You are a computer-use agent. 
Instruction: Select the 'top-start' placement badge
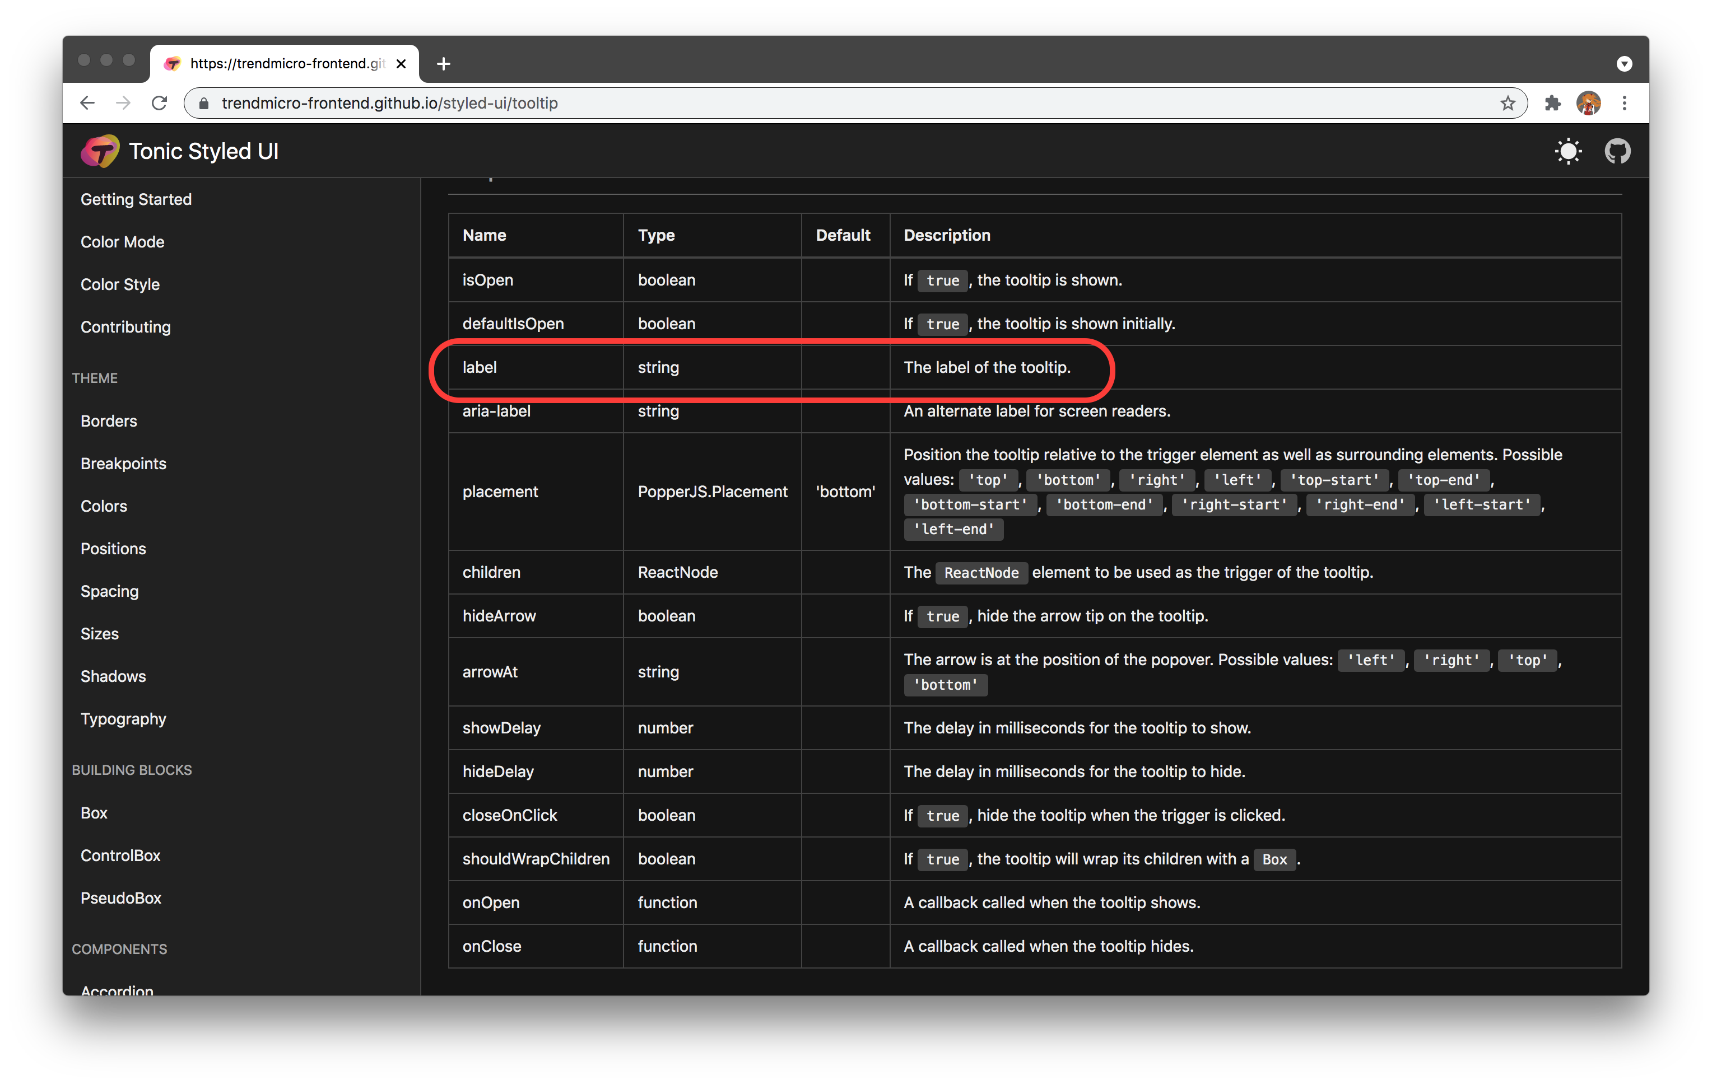click(x=1333, y=480)
